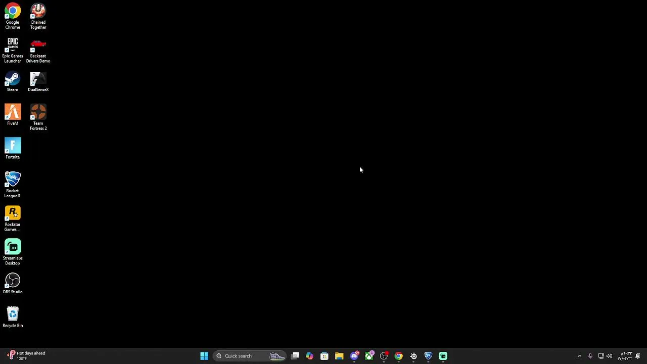
Task: Select the Team Fortress 2 shortcut
Action: [x=38, y=117]
